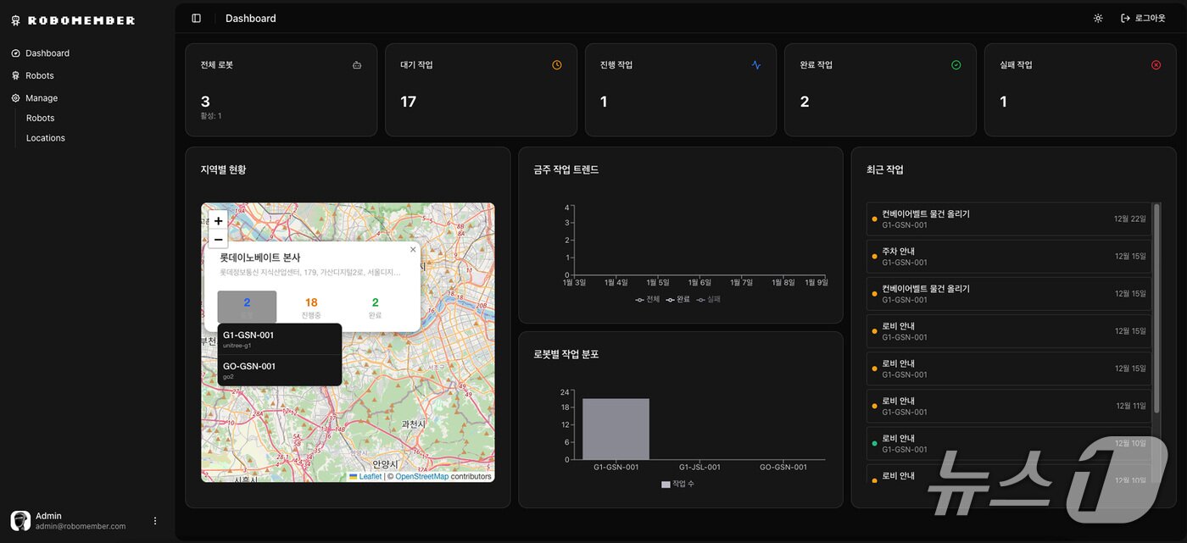Toggle 완료 series in trend legend
The image size is (1187, 543).
click(x=677, y=299)
